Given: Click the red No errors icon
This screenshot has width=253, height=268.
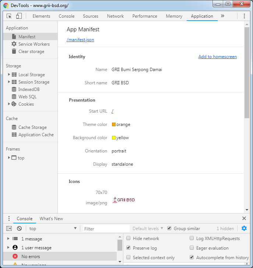Looking at the screenshot, I should click(15, 256).
